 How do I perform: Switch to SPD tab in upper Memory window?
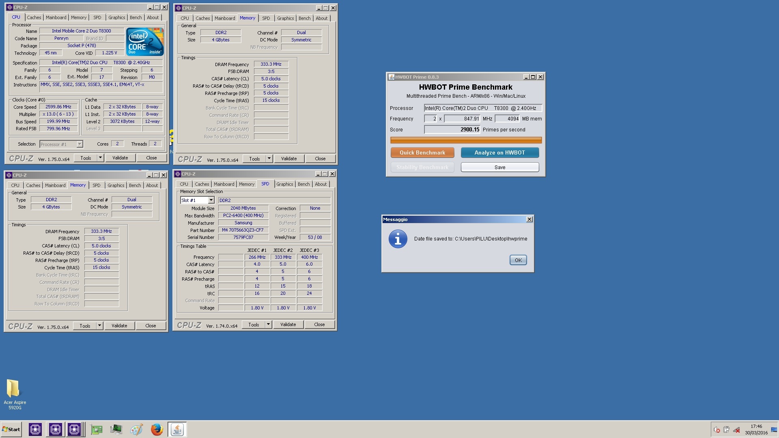coord(266,18)
